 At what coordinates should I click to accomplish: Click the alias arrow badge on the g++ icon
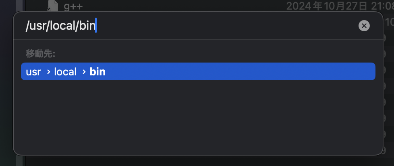tap(49, 9)
